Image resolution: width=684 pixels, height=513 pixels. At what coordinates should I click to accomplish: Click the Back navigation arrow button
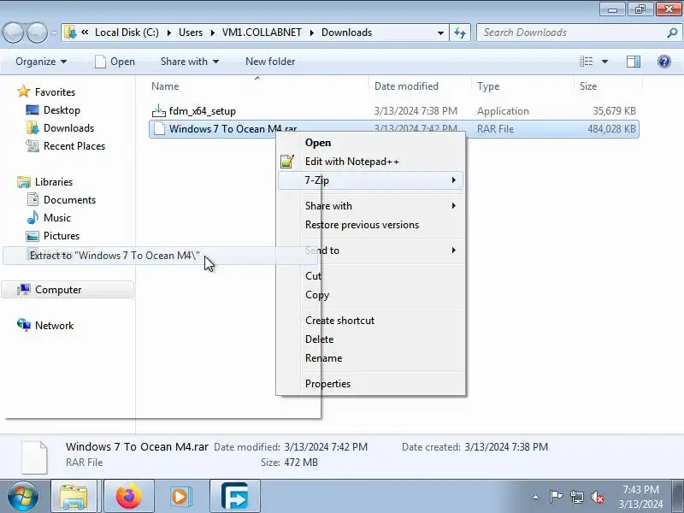[x=13, y=32]
